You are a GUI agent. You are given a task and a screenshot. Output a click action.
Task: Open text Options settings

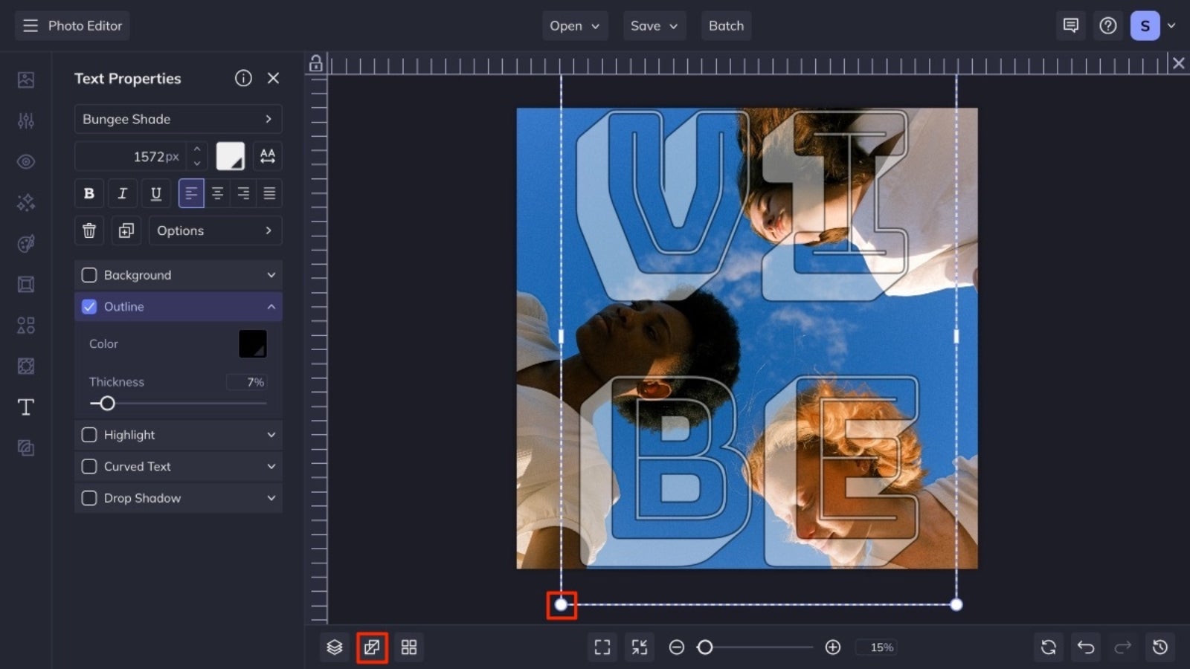click(x=215, y=230)
